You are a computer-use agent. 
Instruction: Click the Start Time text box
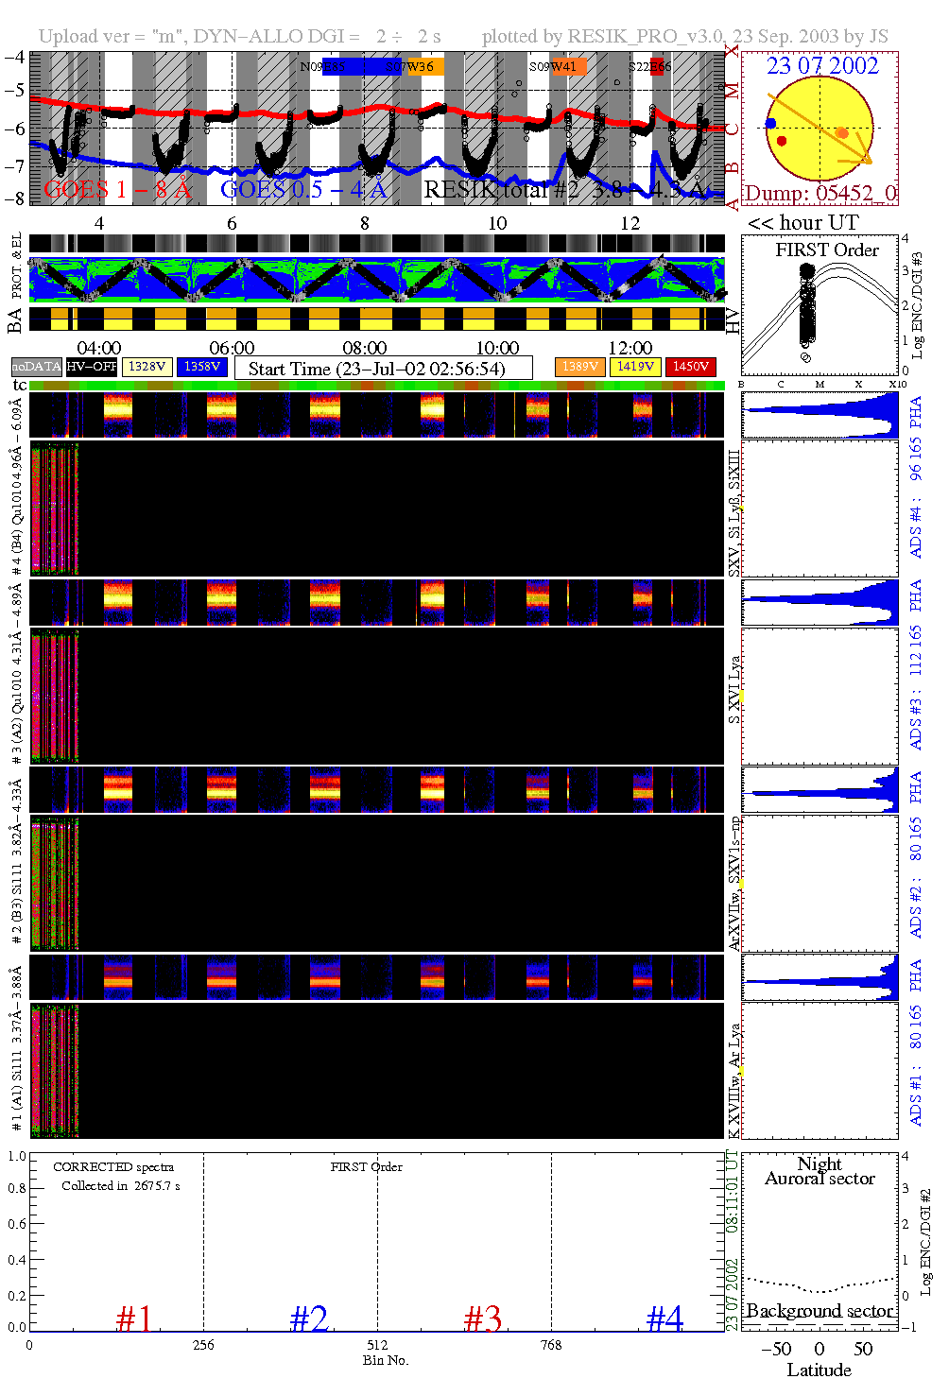383,369
